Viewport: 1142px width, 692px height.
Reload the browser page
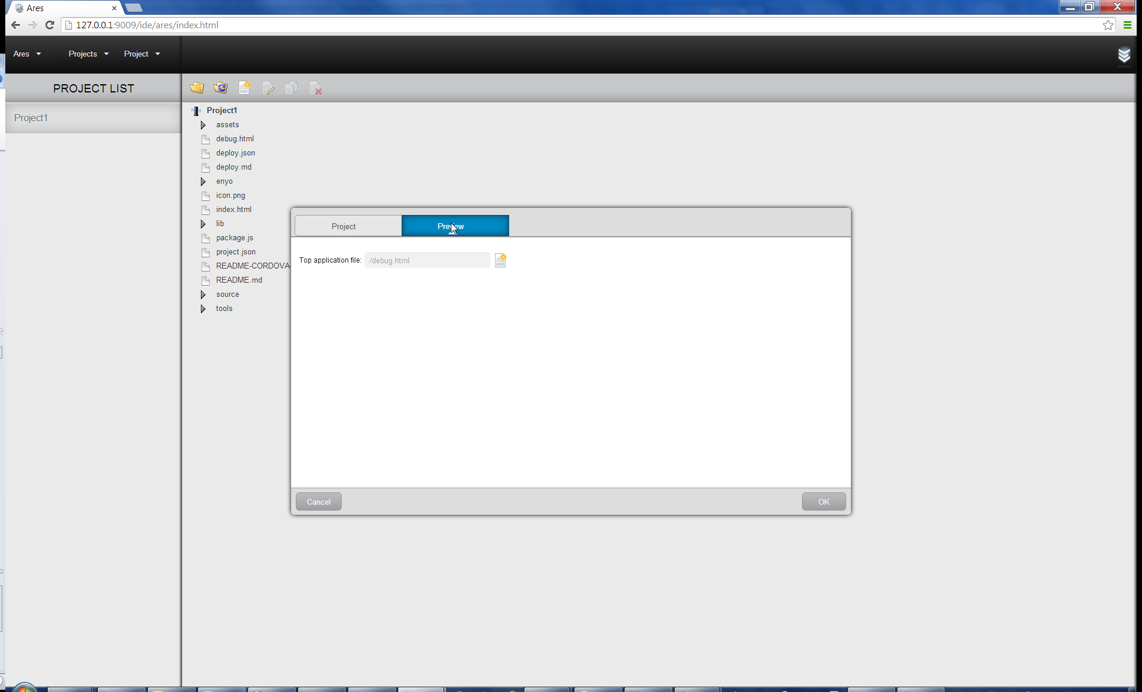click(50, 25)
